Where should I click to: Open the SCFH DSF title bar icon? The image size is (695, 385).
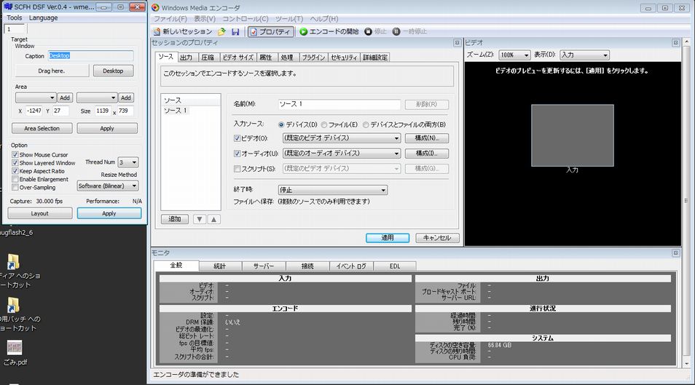tap(7, 7)
